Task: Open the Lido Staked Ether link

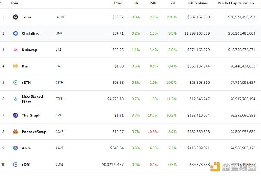Action: (x=32, y=99)
